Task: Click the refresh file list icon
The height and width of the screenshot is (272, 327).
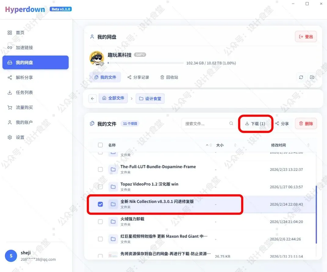Action: [301, 77]
